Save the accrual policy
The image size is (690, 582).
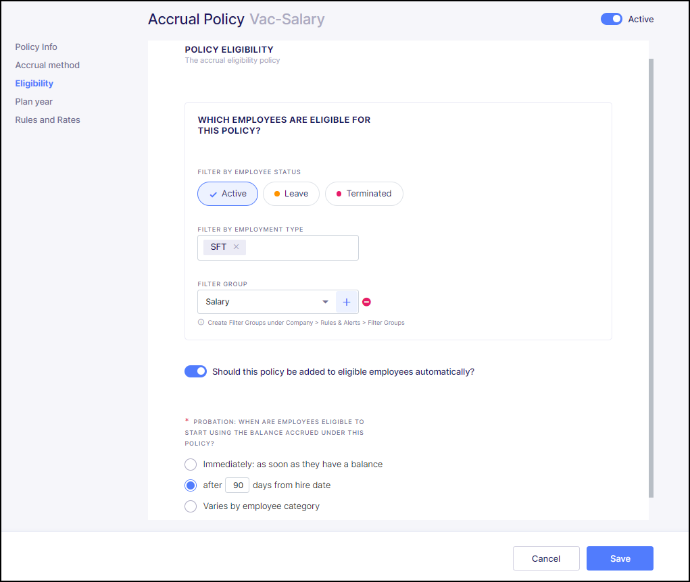click(619, 558)
